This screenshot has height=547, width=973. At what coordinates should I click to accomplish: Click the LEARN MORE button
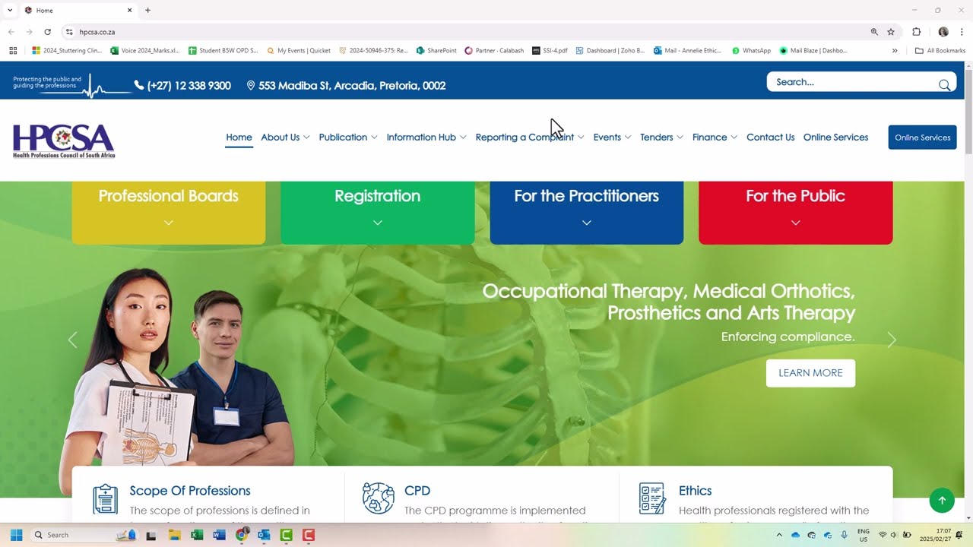tap(810, 373)
